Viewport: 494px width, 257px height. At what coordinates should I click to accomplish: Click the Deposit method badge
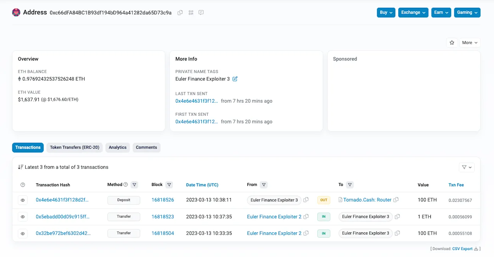click(x=123, y=200)
